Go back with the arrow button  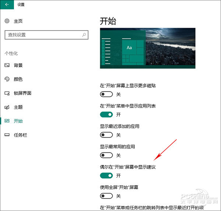pyautogui.click(x=7, y=4)
